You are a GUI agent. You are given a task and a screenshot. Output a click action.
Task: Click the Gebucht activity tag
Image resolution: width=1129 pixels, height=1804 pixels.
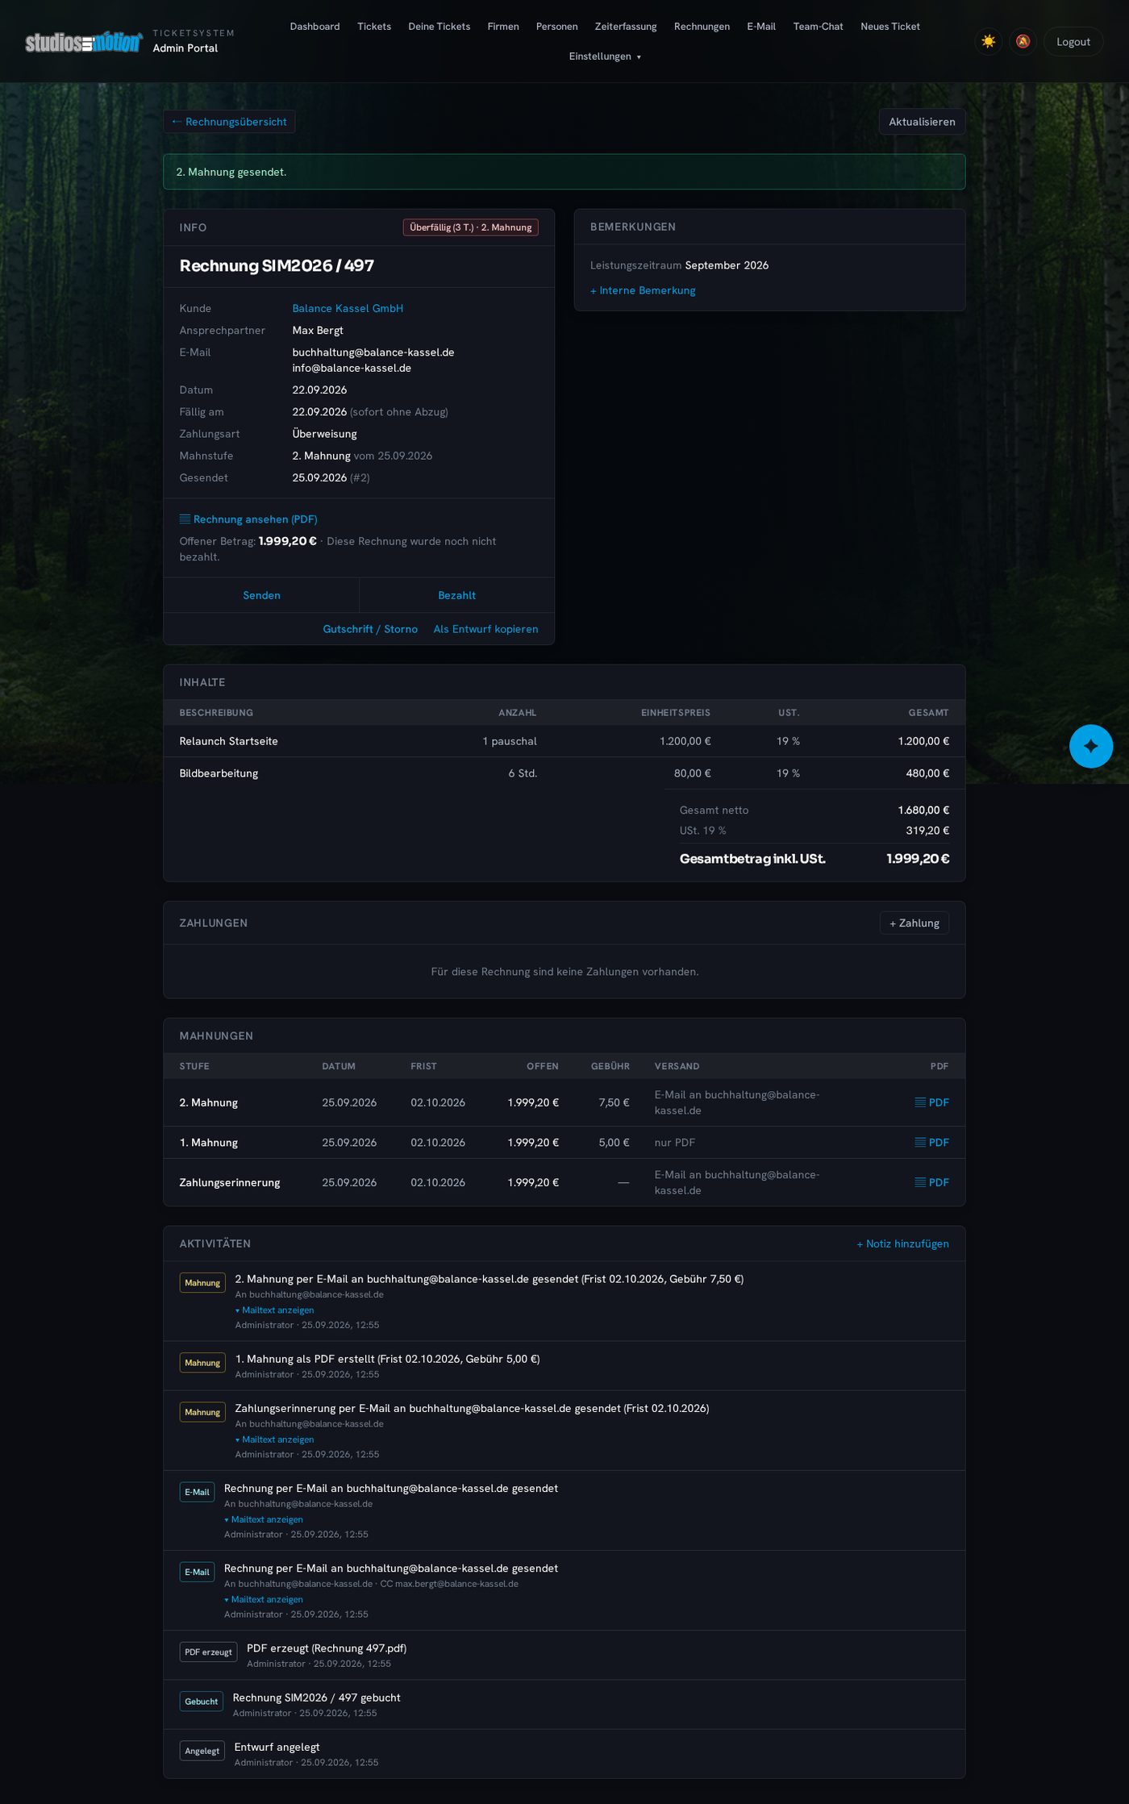(202, 1702)
